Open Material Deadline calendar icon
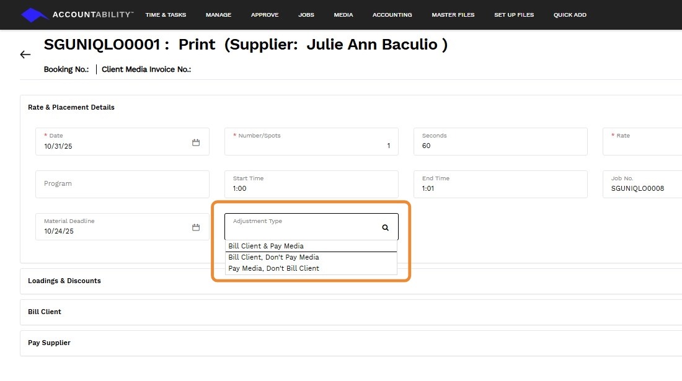This screenshot has width=682, height=381. click(196, 227)
